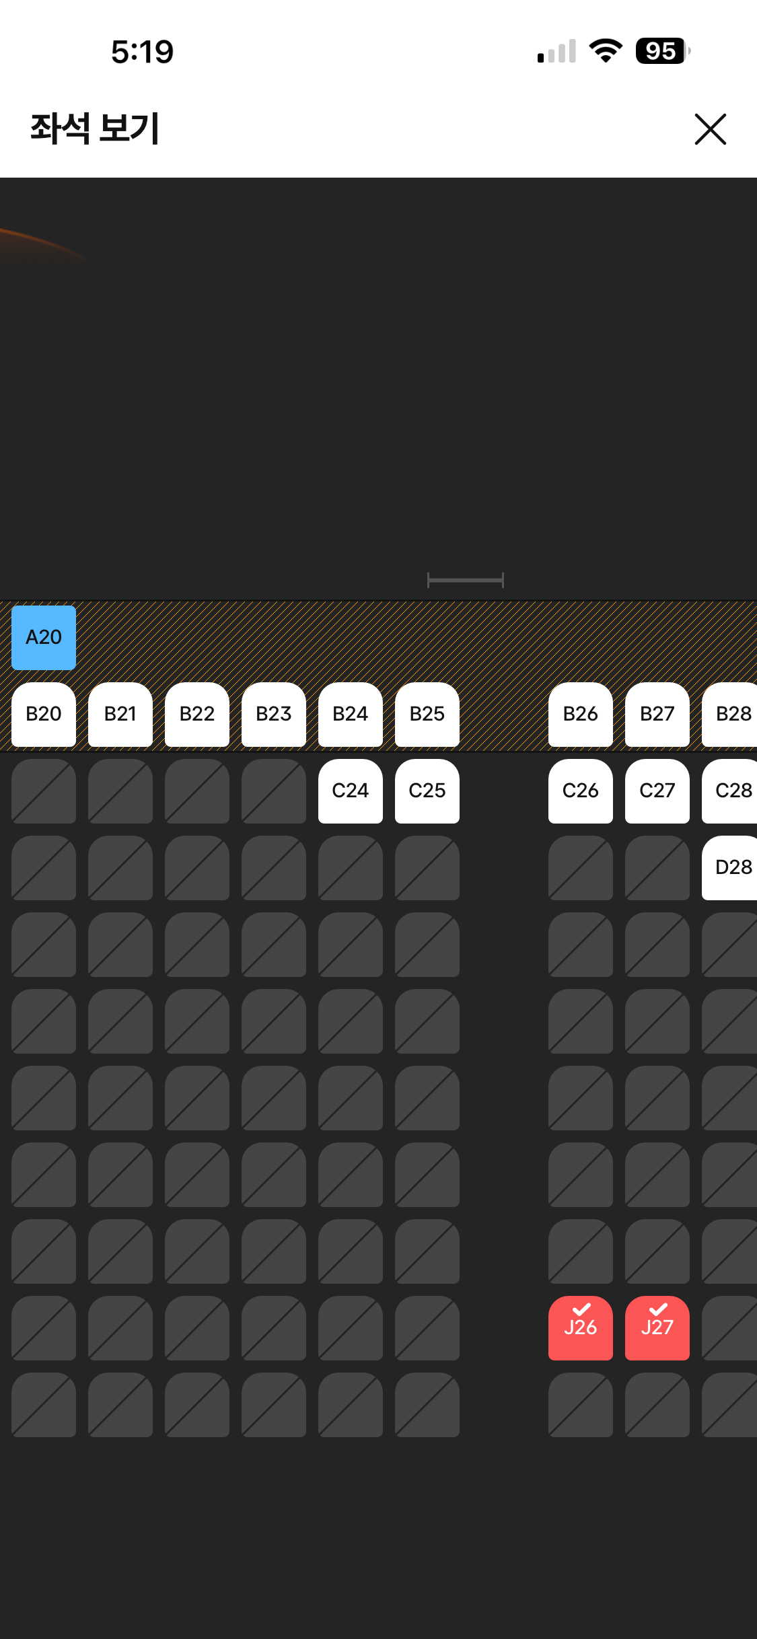Tap seat B22
The height and width of the screenshot is (1639, 757).
click(197, 714)
